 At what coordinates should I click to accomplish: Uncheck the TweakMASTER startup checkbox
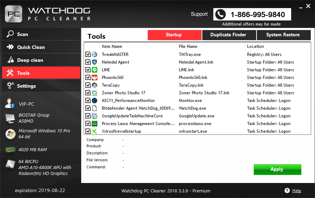[x=88, y=54]
